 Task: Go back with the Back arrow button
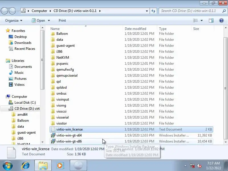pyautogui.click(x=4, y=11)
